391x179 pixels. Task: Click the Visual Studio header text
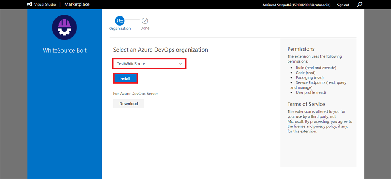[45, 5]
